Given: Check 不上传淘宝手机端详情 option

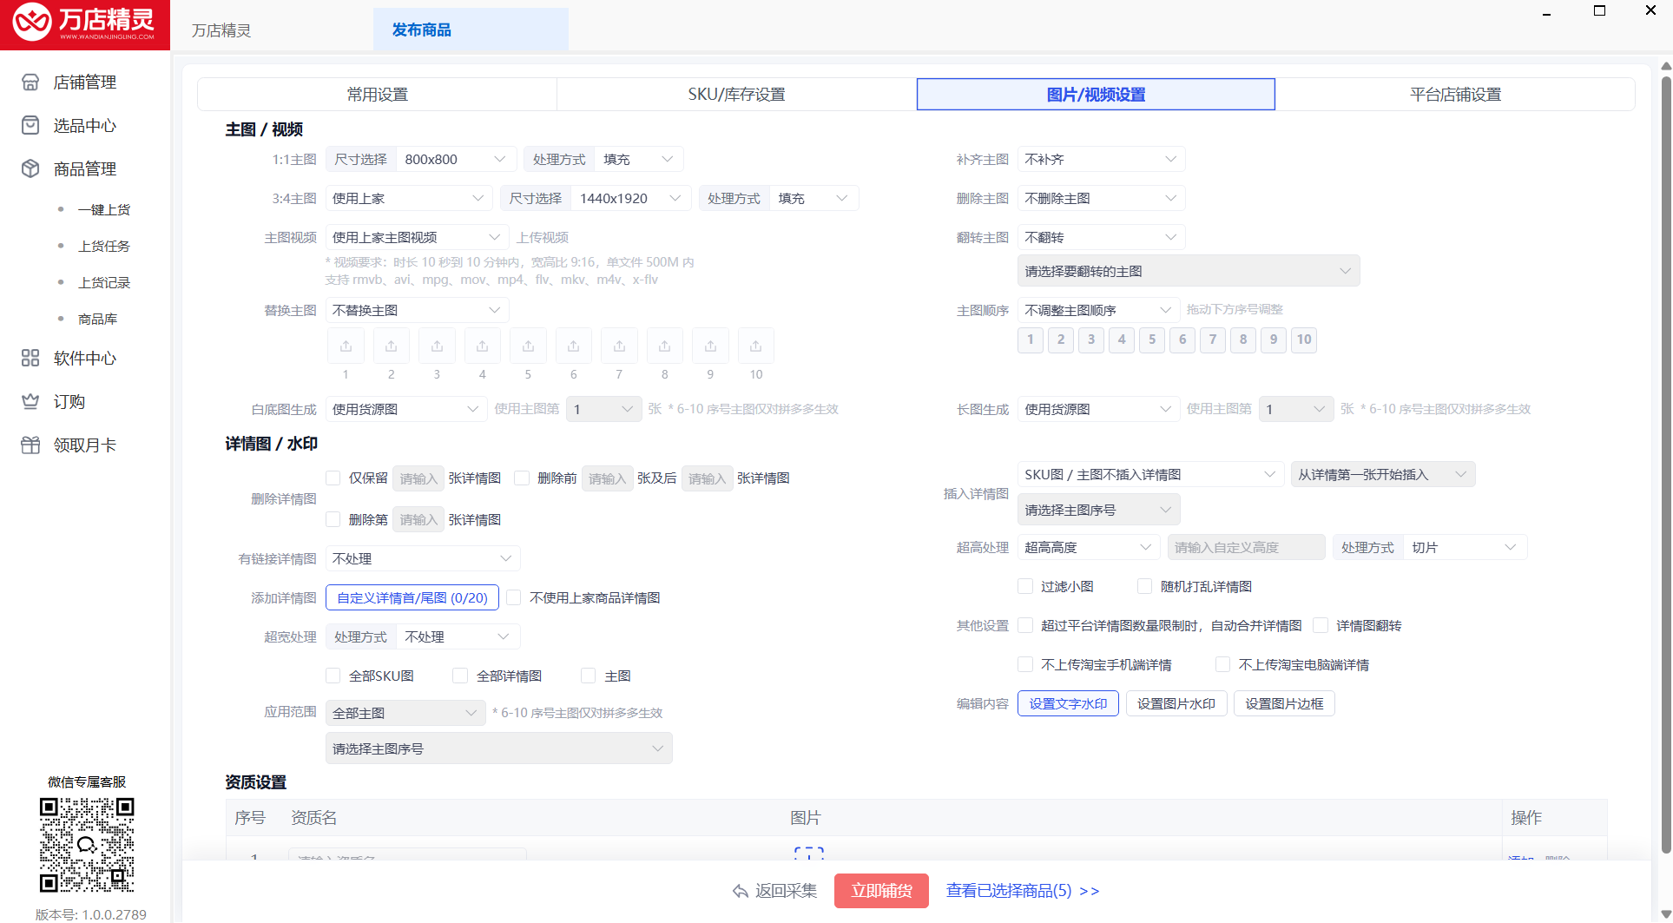Looking at the screenshot, I should tap(1025, 664).
